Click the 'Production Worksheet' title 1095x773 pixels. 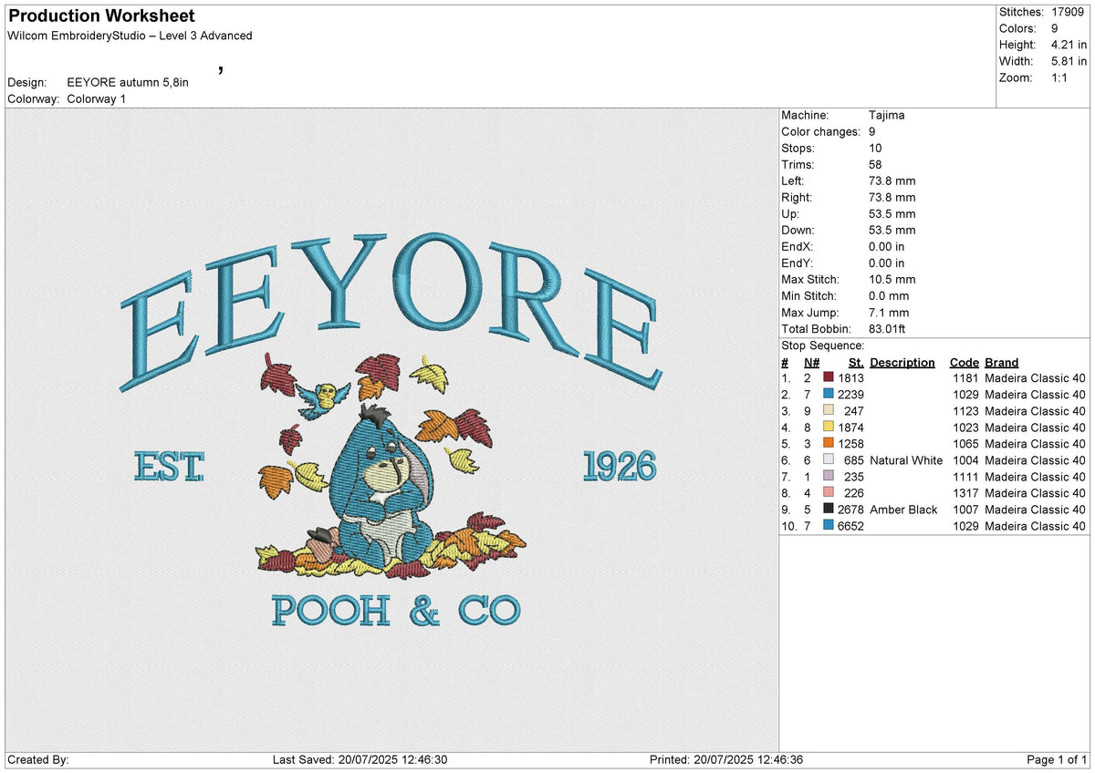coord(100,16)
